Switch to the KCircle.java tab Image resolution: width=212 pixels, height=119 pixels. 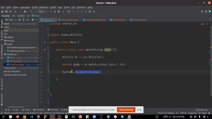(119, 20)
